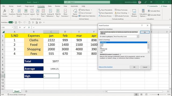Open the function category dropdown
Screen dimensions: 172x96
coord(138,37)
